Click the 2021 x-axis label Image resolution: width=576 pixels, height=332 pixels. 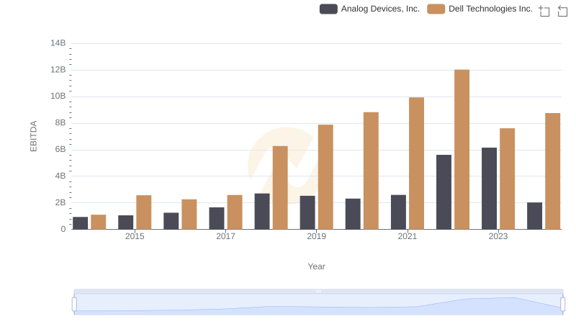408,236
